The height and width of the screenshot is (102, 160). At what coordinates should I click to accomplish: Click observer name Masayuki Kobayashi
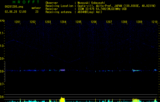91,3
